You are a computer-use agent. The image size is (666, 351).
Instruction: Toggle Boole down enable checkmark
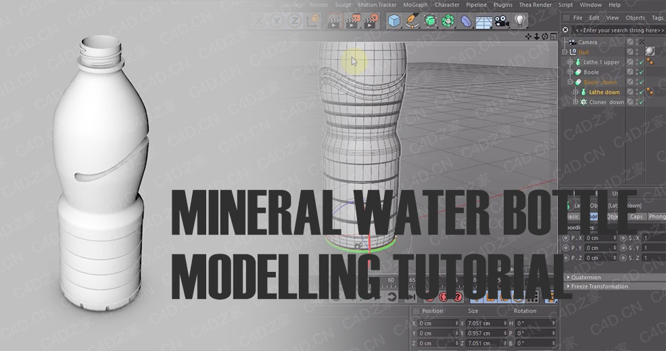click(642, 82)
